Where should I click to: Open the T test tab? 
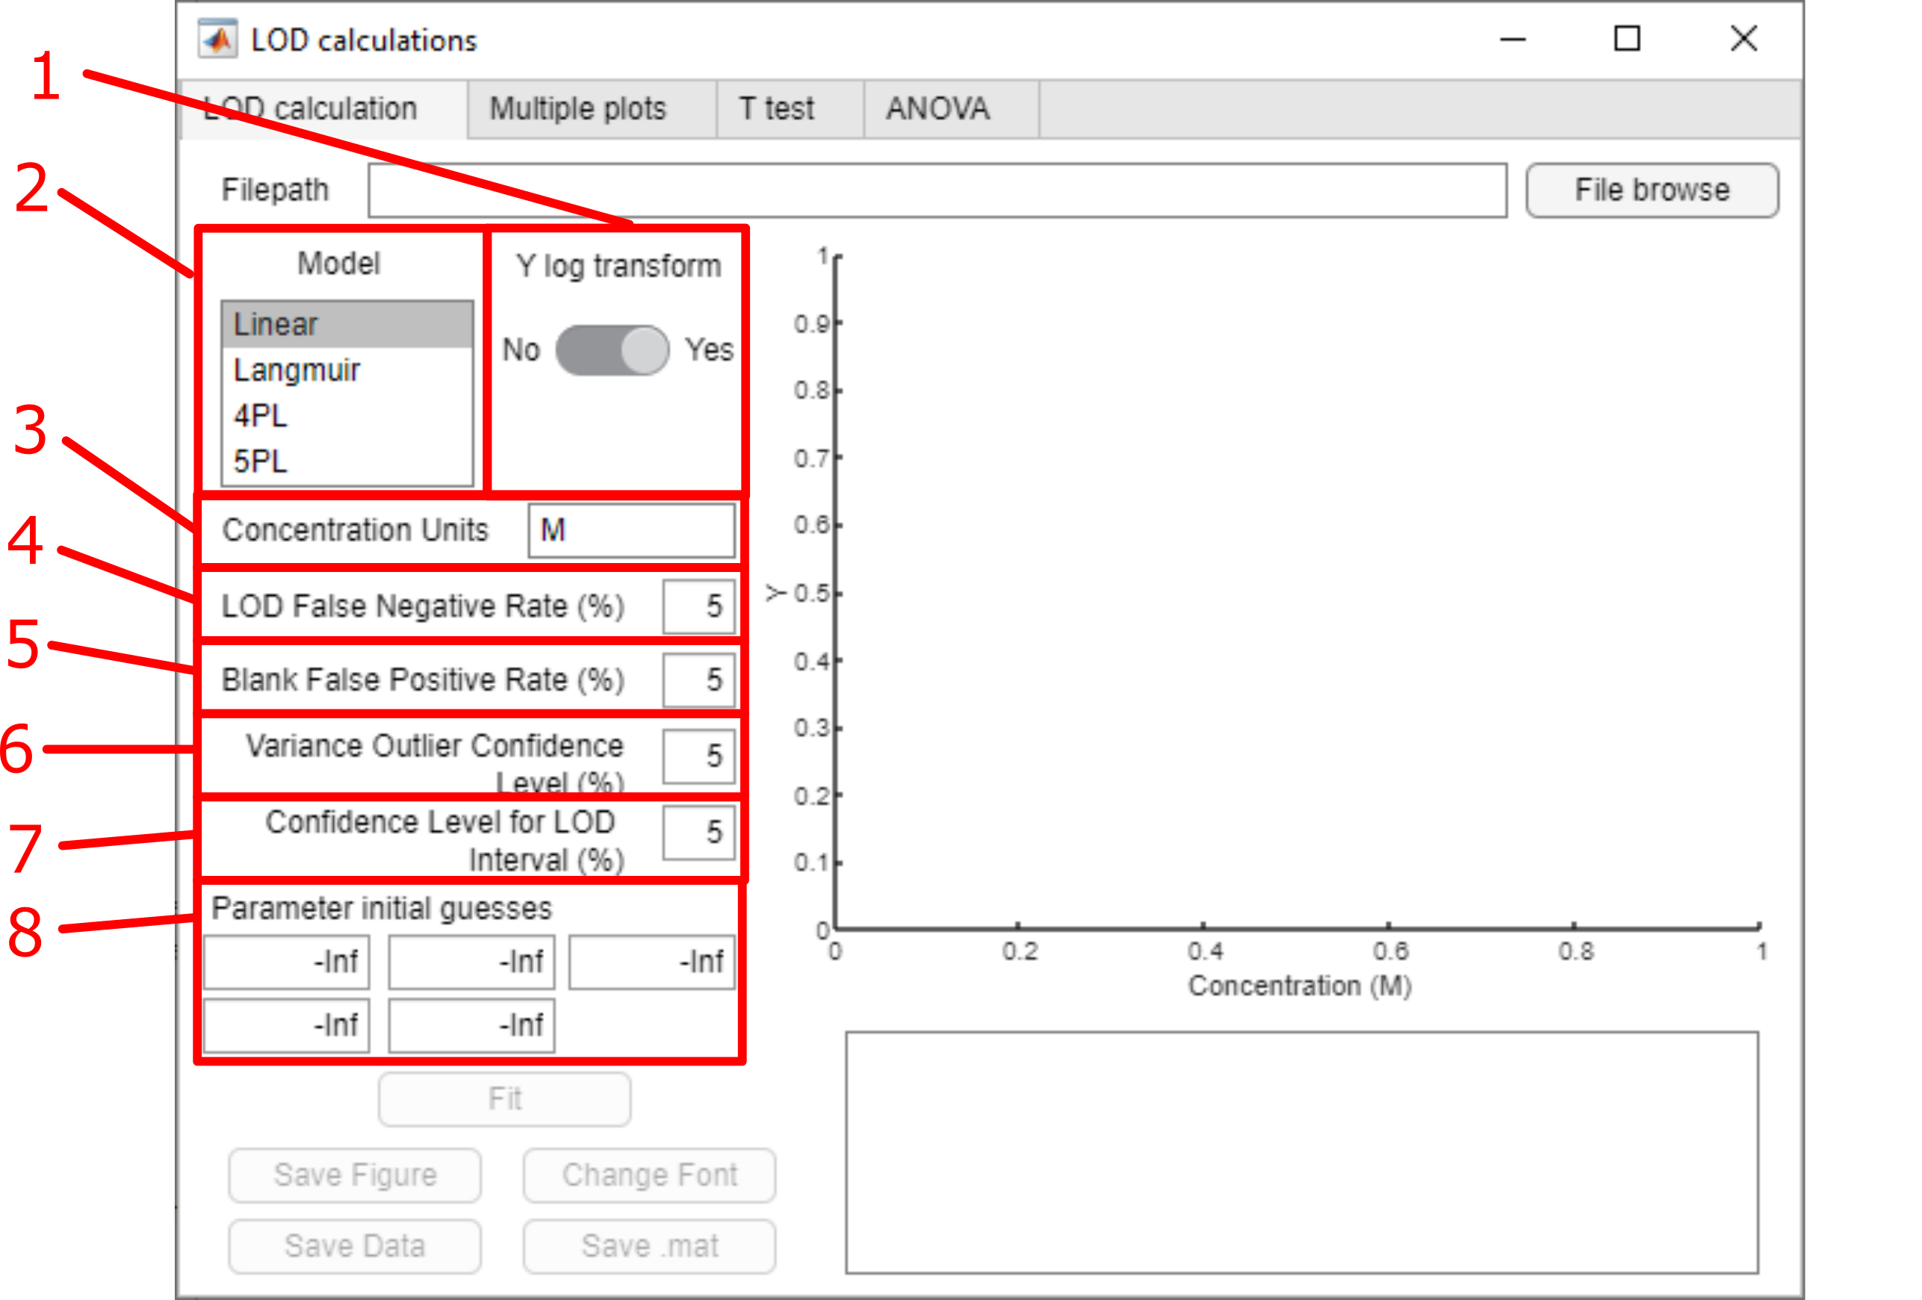click(x=777, y=109)
